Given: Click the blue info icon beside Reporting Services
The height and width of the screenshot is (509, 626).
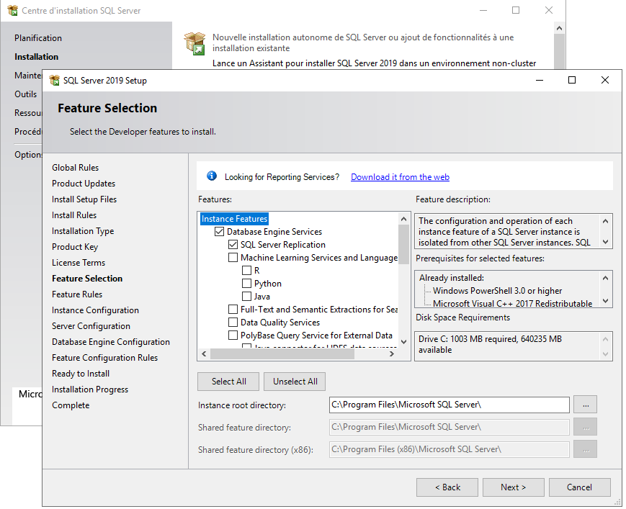Looking at the screenshot, I should click(x=212, y=176).
